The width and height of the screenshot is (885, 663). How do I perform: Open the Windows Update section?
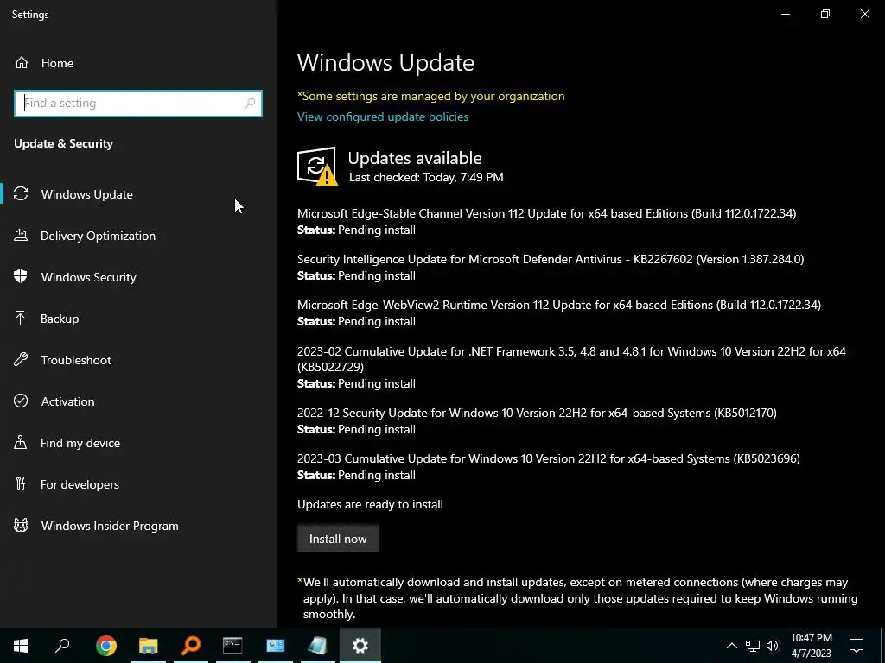click(x=138, y=194)
